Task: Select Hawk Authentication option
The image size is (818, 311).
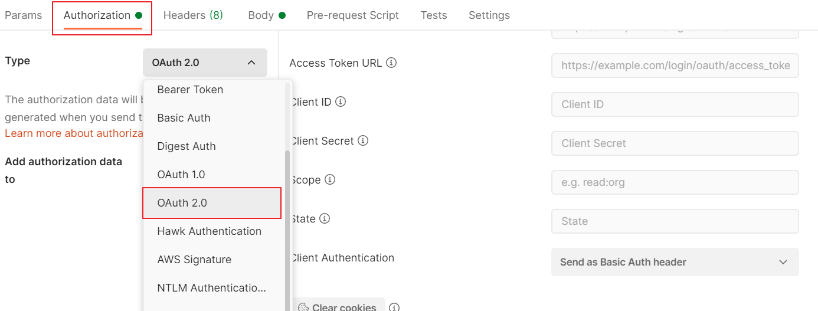Action: 209,231
